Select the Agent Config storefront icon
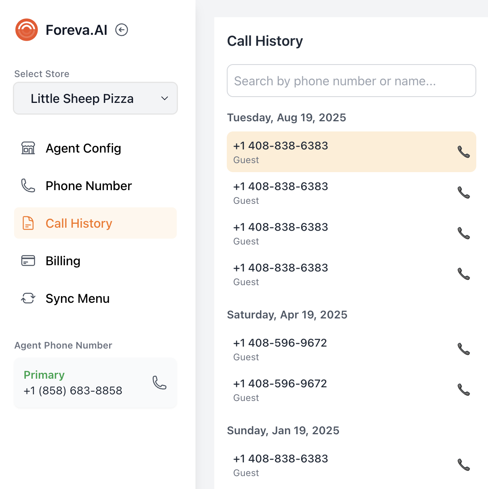The height and width of the screenshot is (489, 488). (27, 148)
